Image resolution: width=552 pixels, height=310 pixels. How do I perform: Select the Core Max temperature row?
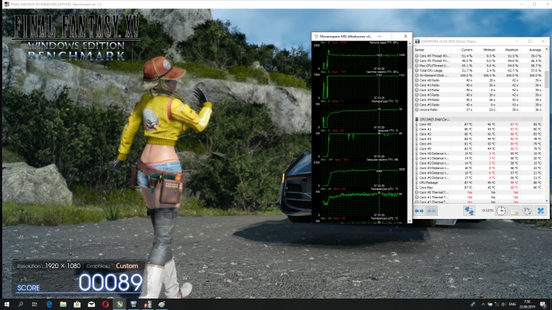pos(478,188)
